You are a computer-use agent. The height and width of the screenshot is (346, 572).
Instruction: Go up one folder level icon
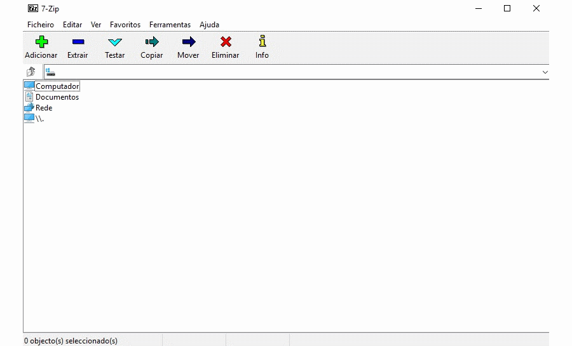[31, 72]
